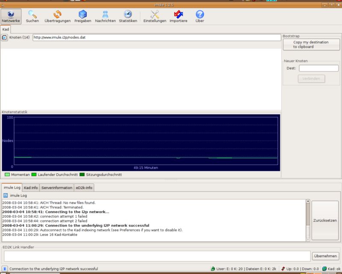Focus the ED2K Link Handler input field
This screenshot has height=274, width=342.
click(157, 256)
